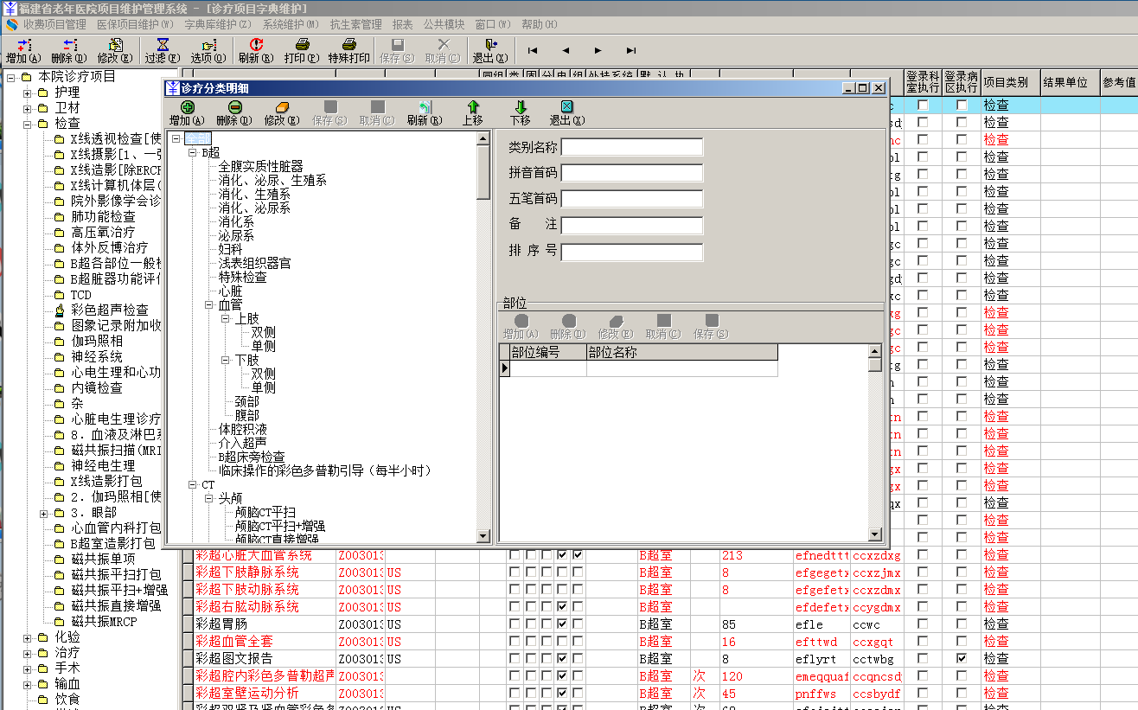The height and width of the screenshot is (710, 1138).
Task: Toggle 登录科室执行 checkbox for 彩超下肢动脉系统 row
Action: tap(923, 589)
